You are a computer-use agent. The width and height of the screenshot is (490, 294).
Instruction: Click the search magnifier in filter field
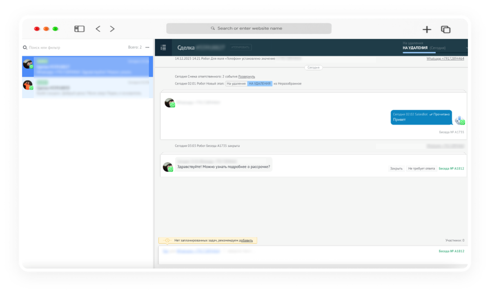click(x=25, y=48)
